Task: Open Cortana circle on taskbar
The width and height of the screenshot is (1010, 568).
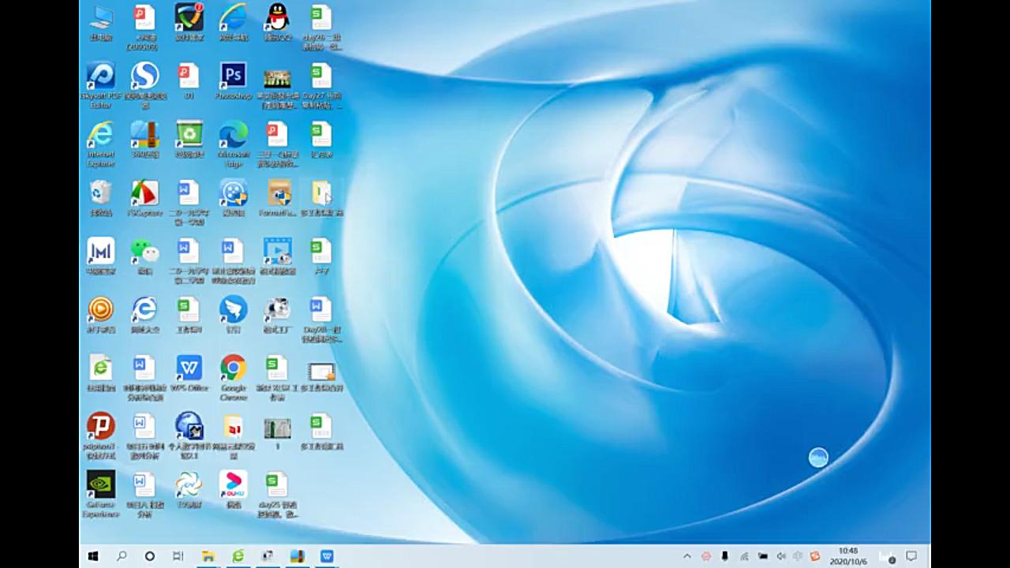Action: tap(150, 556)
